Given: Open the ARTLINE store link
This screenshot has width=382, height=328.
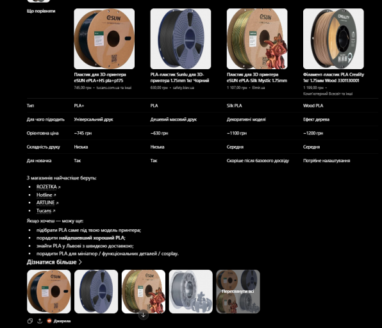Looking at the screenshot, I should (47, 202).
